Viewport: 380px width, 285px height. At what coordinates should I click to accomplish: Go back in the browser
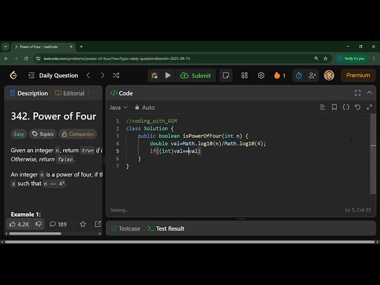[7, 59]
